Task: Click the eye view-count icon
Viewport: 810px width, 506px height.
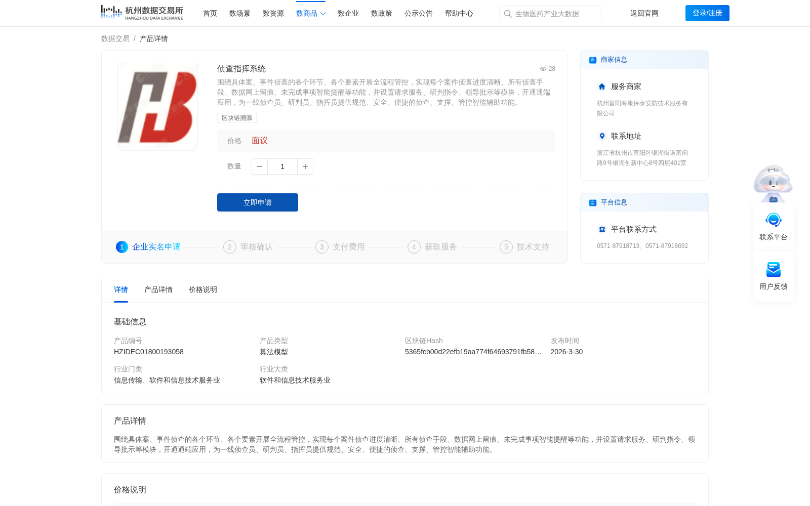Action: [543, 69]
